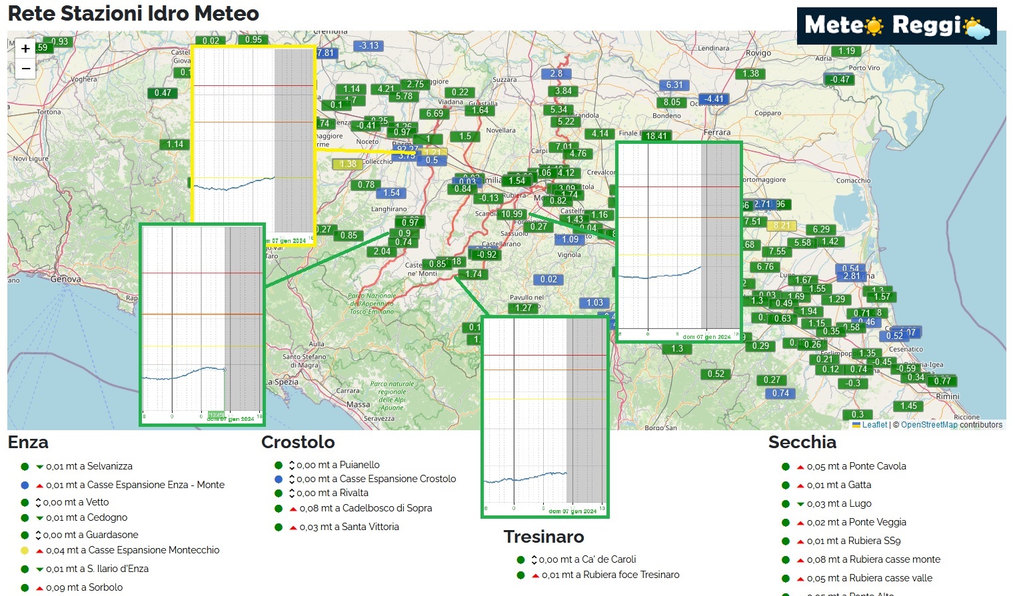This screenshot has width=1015, height=596.
Task: Click the red up arrow beside Santa Vittoria
Action: (293, 527)
